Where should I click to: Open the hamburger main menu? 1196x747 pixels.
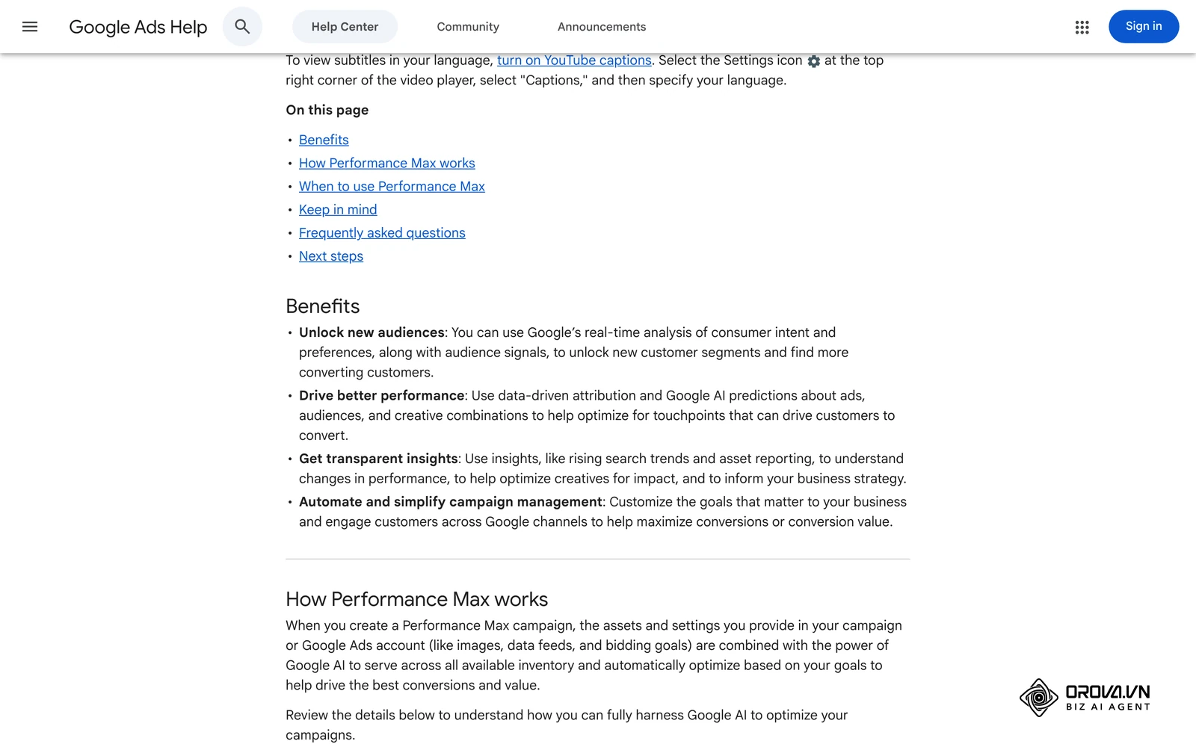(30, 27)
